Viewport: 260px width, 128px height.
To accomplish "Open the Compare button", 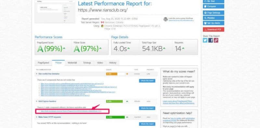I will pyautogui.click(x=214, y=6).
